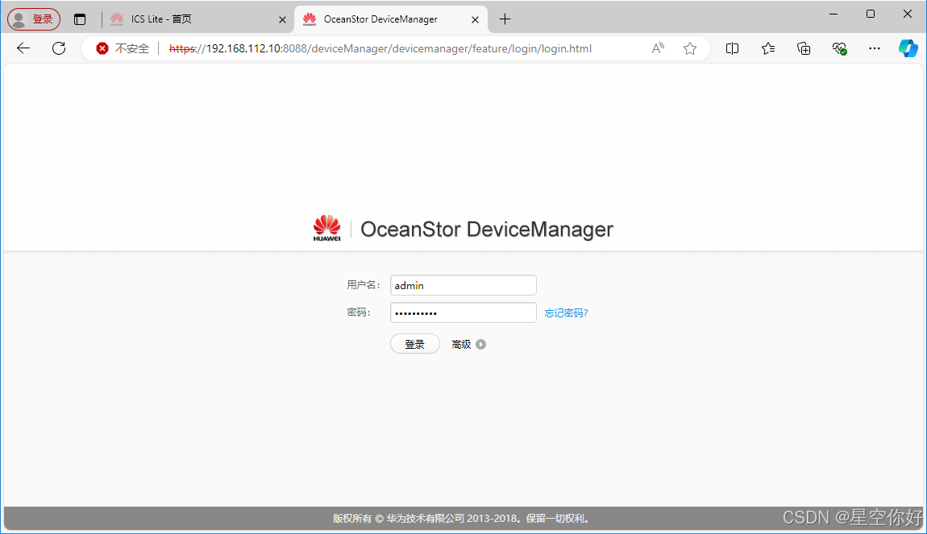Viewport: 927px width, 534px height.
Task: Open the read aloud icon in address bar
Action: (x=658, y=48)
